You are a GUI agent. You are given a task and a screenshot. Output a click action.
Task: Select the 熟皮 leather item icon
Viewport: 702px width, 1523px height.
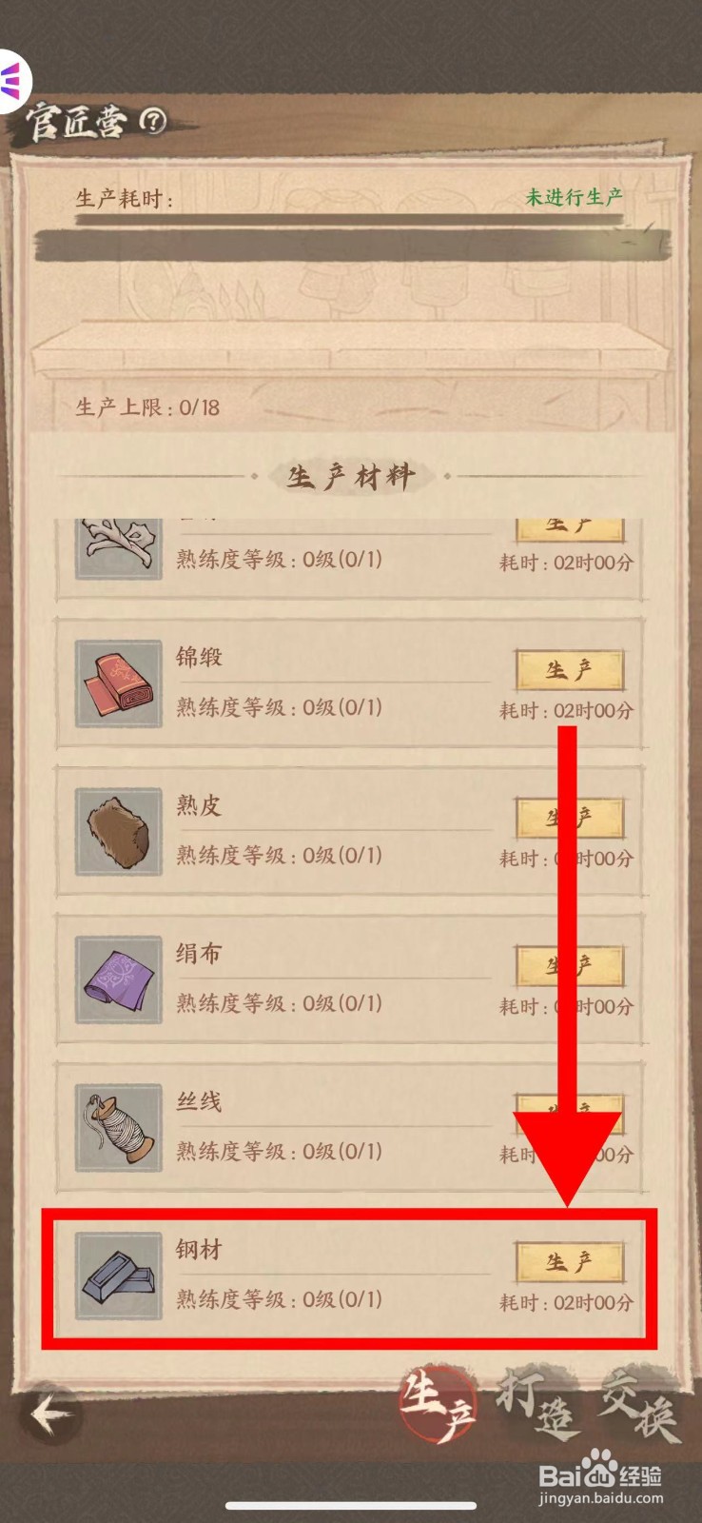point(119,831)
